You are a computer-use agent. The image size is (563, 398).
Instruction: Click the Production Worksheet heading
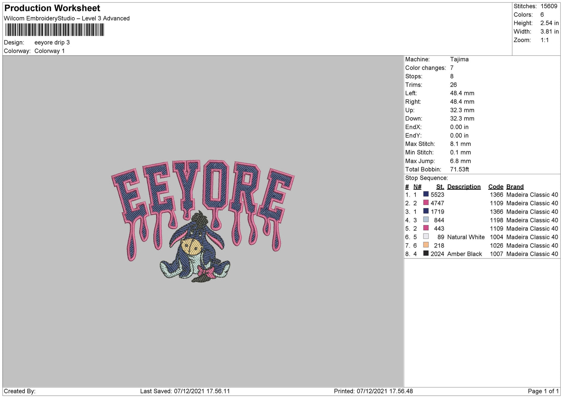[52, 8]
